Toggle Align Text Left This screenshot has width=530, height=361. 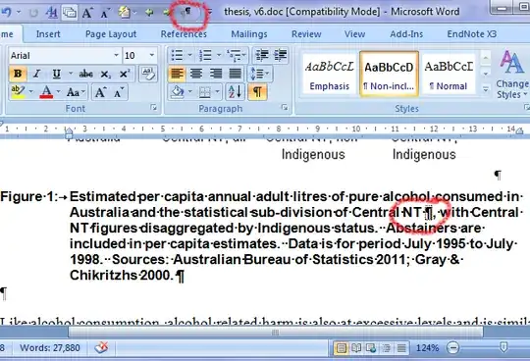tap(177, 74)
